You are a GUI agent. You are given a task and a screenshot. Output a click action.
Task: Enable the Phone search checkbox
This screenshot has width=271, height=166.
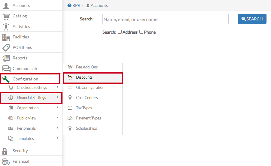click(x=142, y=32)
